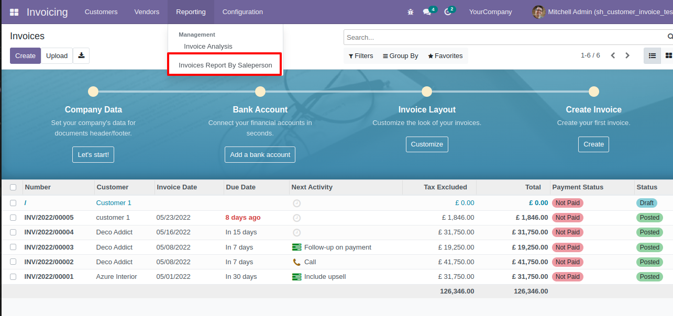Screen dimensions: 673x316
Task: Click Company Data step circle
Action: [93, 92]
